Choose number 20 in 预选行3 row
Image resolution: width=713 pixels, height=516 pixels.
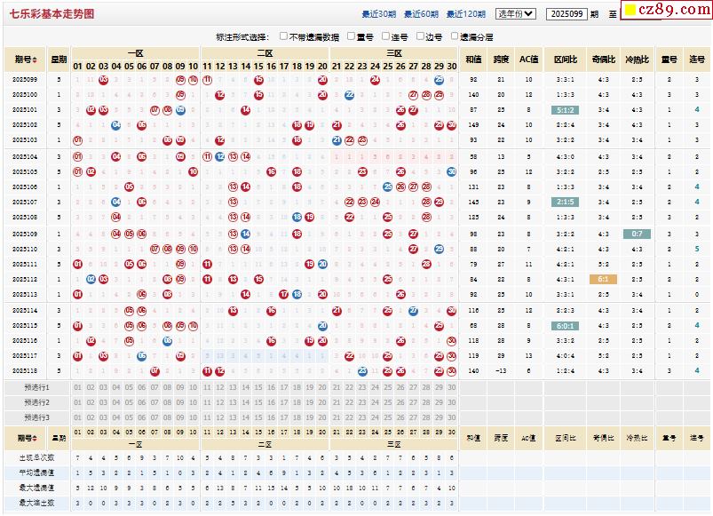pyautogui.click(x=322, y=417)
